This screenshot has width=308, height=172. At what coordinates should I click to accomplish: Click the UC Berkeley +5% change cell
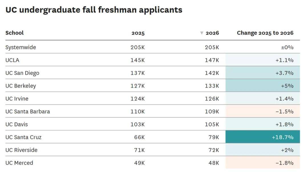click(263, 86)
